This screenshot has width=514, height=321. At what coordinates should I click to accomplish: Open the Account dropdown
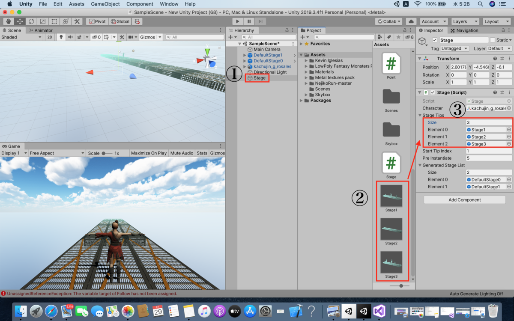click(433, 21)
